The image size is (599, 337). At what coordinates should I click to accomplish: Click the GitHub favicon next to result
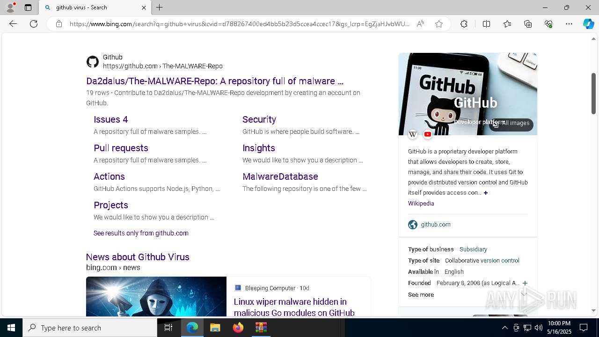(93, 62)
